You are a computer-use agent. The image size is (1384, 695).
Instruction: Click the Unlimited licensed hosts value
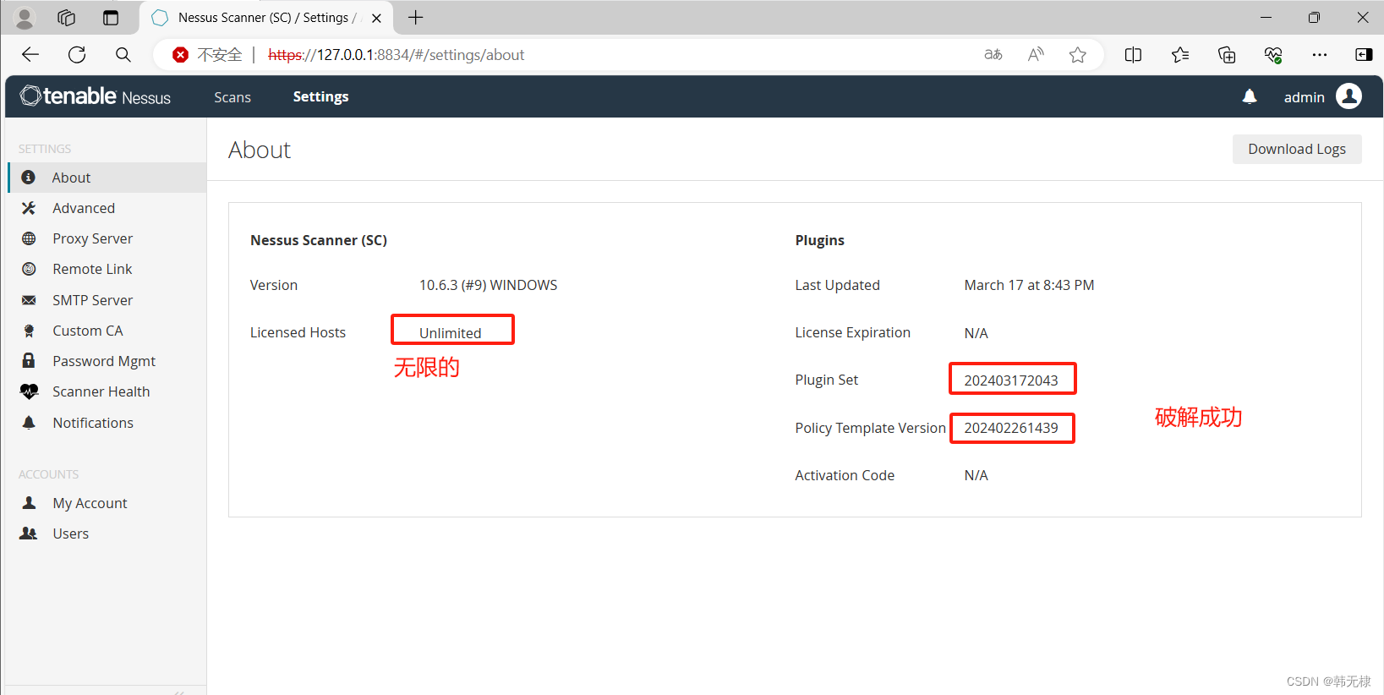450,333
